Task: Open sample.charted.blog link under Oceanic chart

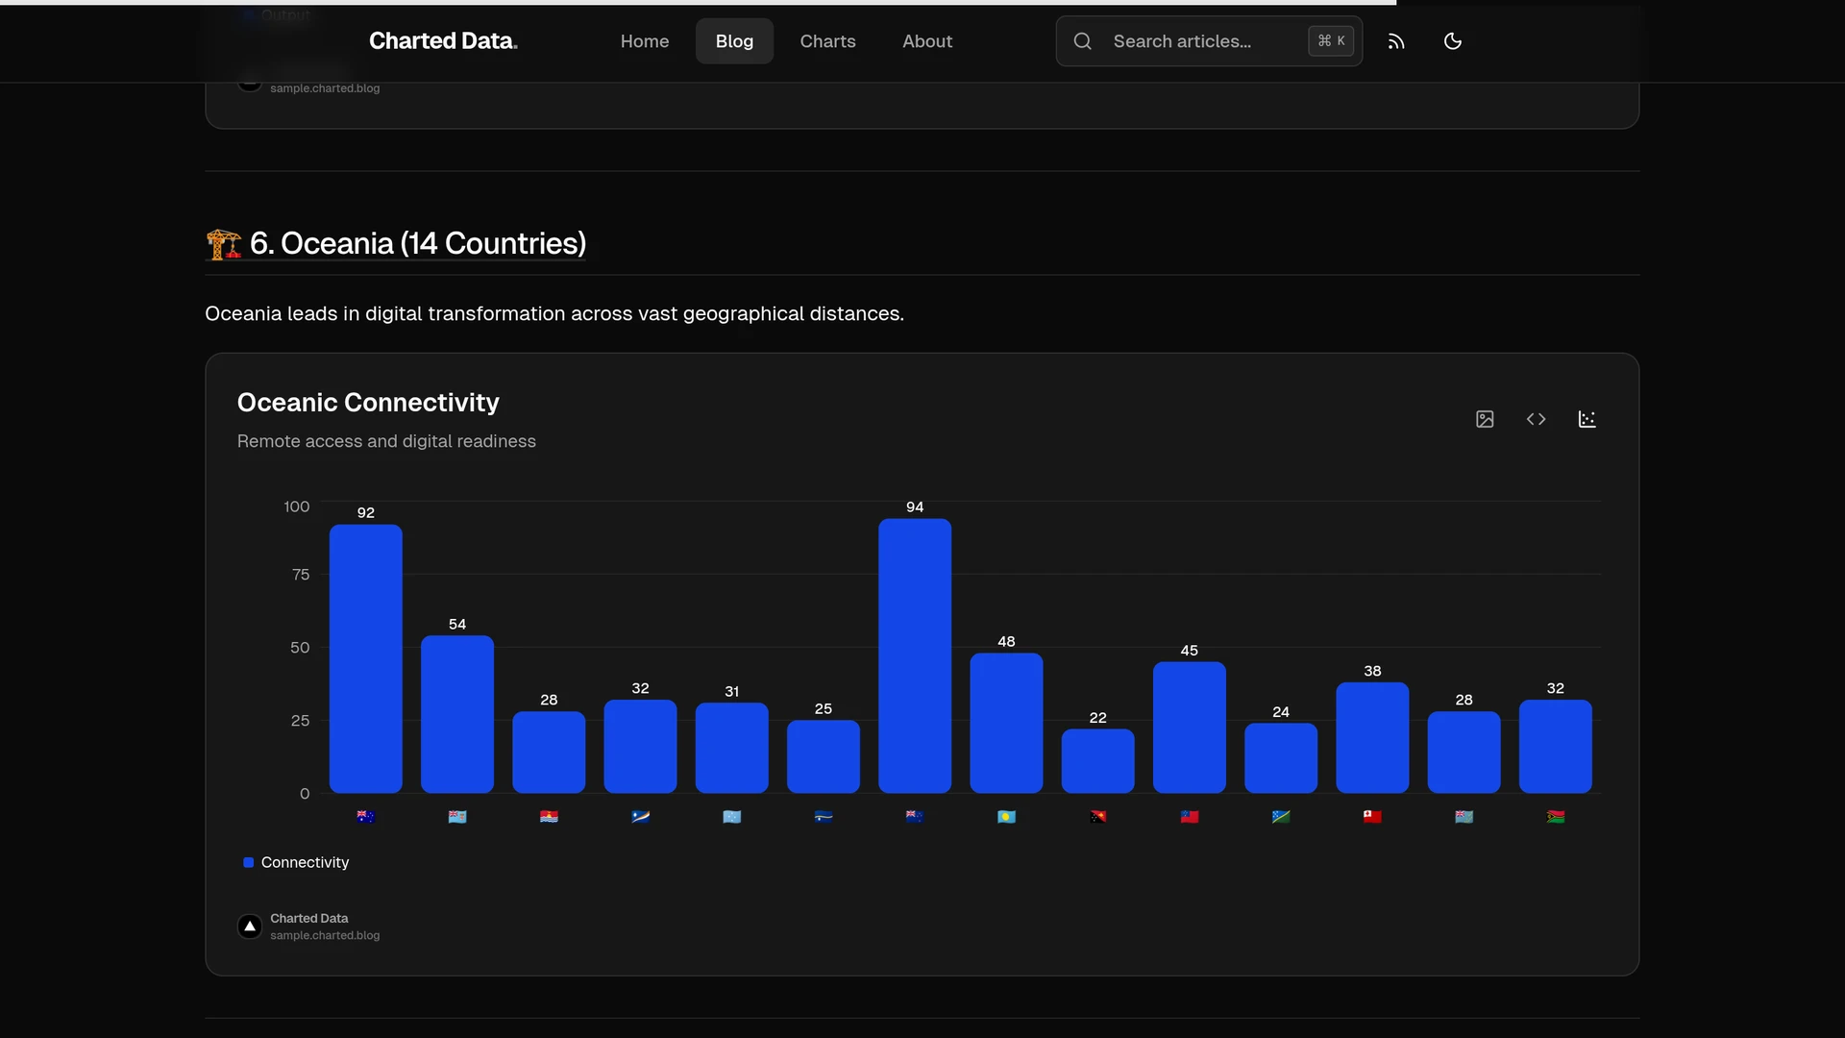Action: 325,936
